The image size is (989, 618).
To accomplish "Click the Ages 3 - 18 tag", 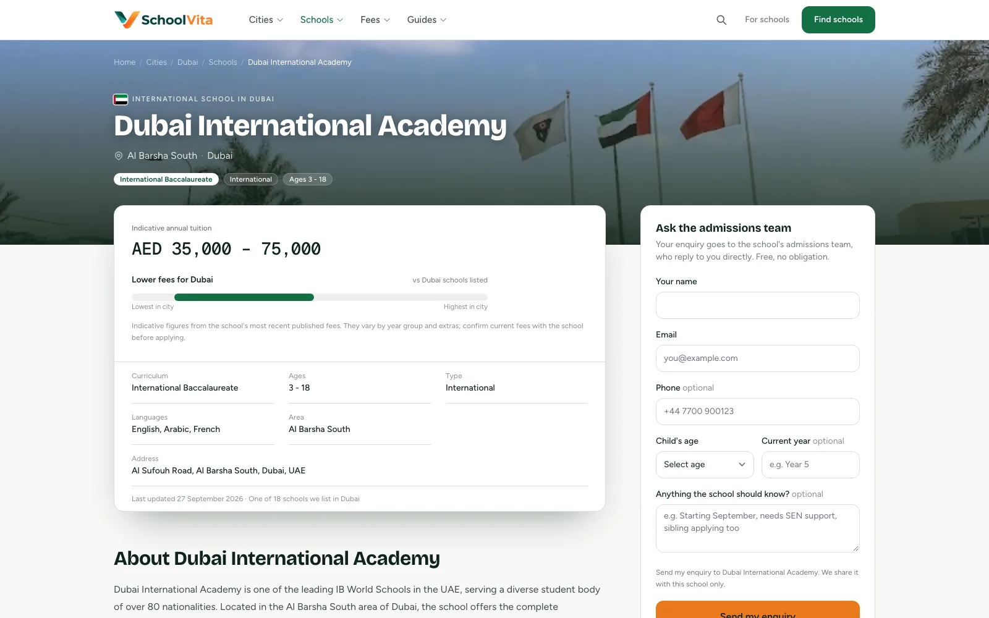I will (x=308, y=179).
